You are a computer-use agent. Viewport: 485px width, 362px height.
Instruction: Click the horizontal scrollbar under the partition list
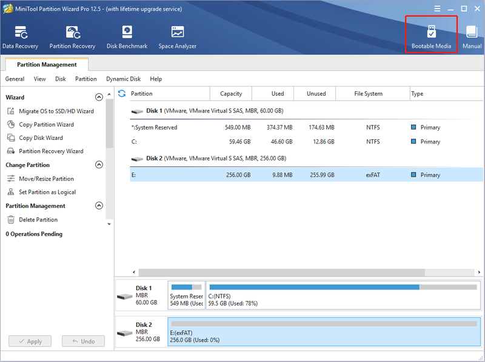281,272
